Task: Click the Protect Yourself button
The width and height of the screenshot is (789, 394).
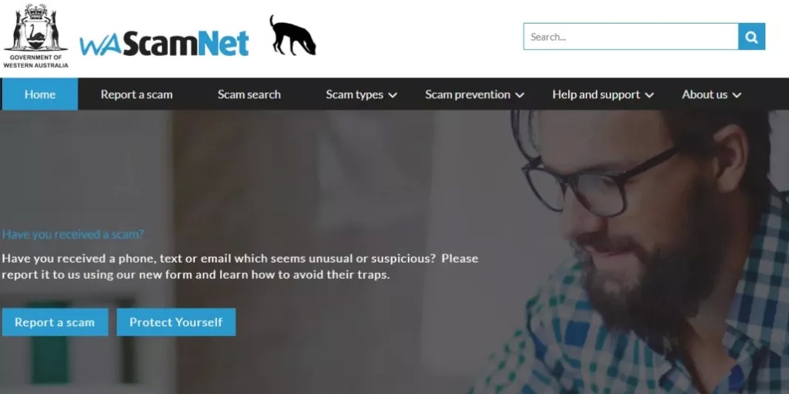Action: tap(176, 322)
